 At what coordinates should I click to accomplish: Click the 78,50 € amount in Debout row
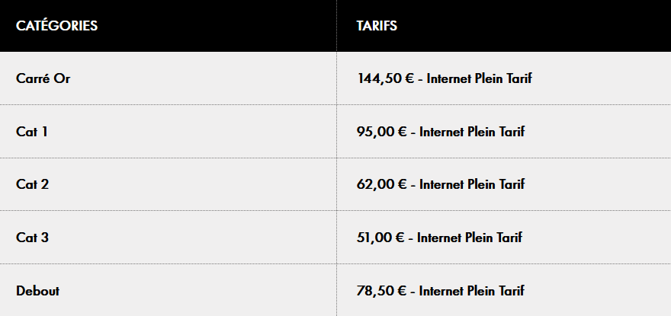point(381,291)
